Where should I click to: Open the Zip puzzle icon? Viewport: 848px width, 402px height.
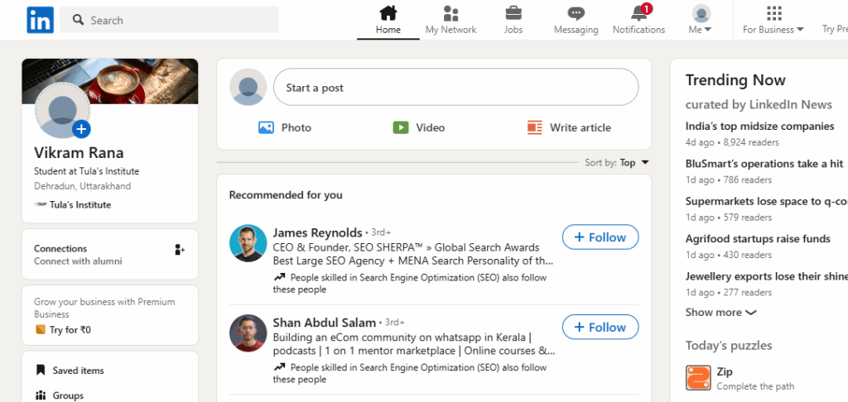pos(698,378)
